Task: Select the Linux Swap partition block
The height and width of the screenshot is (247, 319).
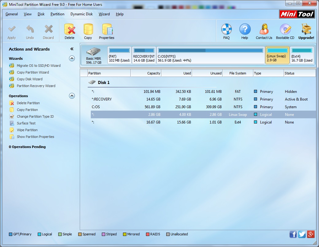Action: click(x=277, y=55)
